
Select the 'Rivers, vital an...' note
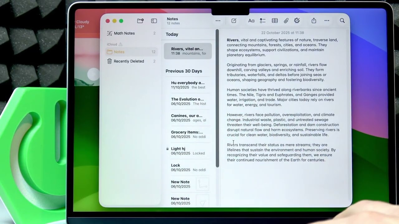coord(188,51)
